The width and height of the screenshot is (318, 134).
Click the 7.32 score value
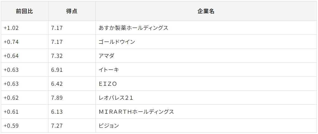tap(57, 56)
